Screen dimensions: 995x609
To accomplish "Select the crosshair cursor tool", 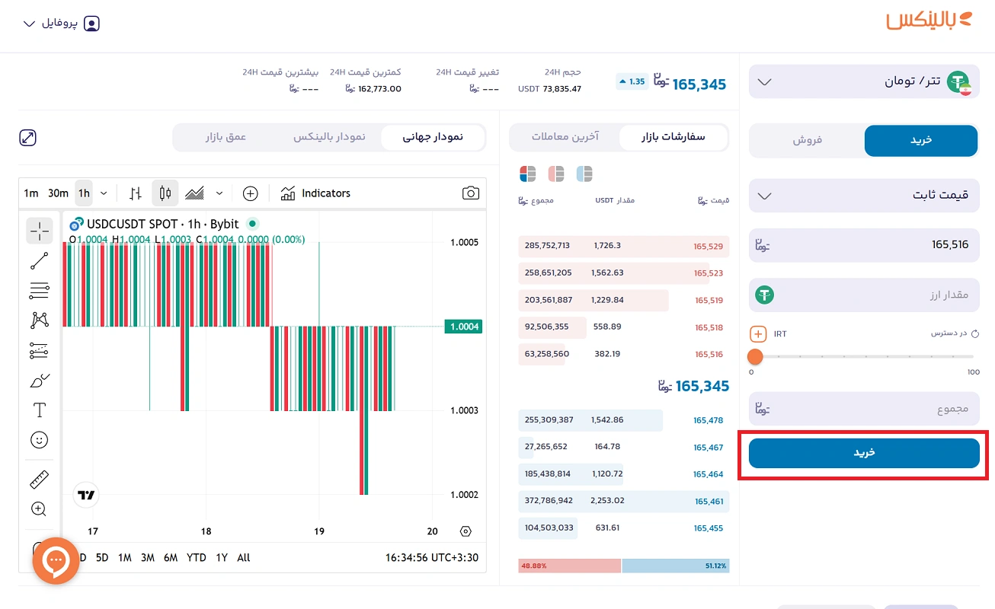I will pos(40,231).
